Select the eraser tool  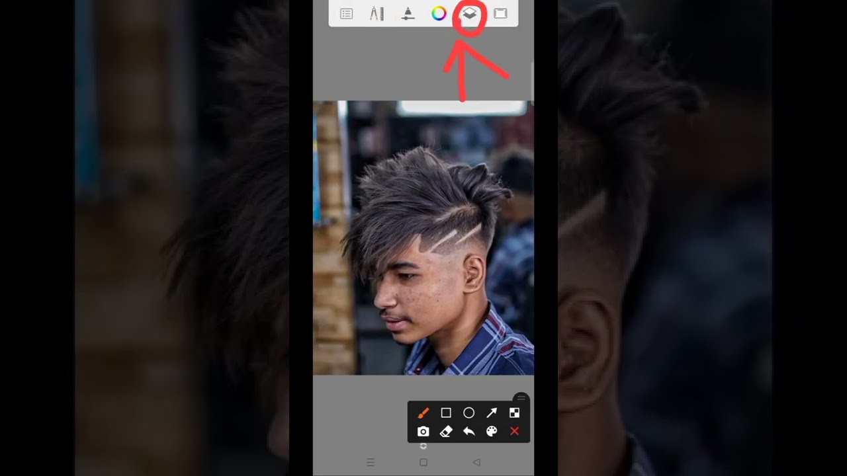pyautogui.click(x=446, y=432)
